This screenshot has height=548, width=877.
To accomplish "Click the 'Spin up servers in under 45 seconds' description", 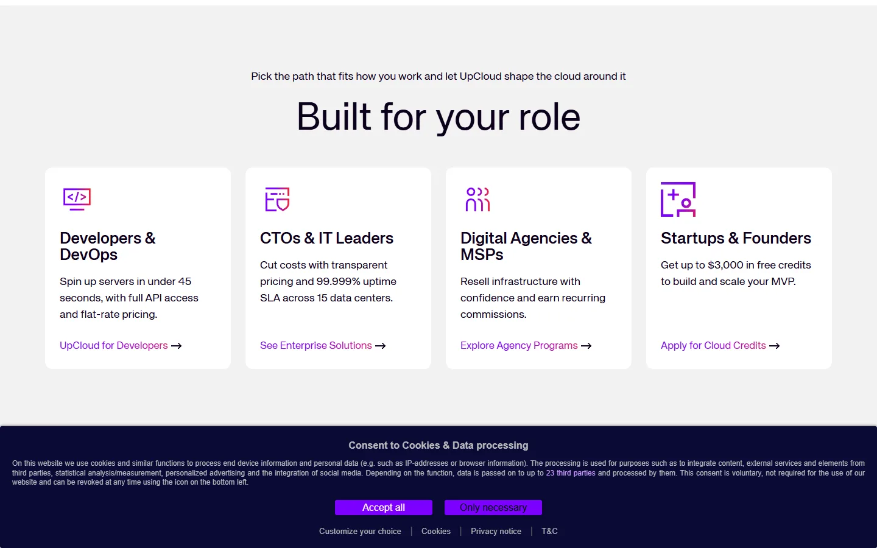I will point(129,298).
